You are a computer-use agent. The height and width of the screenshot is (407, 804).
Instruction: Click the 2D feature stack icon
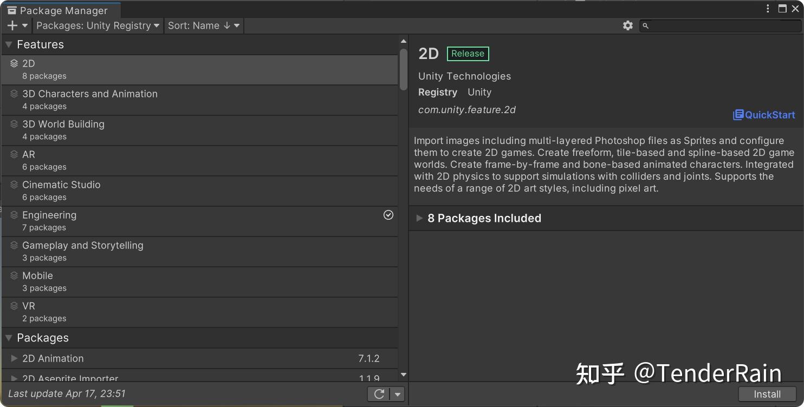tap(14, 62)
